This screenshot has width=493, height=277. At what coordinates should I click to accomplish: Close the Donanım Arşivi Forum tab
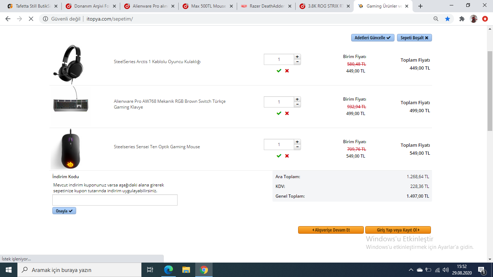click(114, 6)
